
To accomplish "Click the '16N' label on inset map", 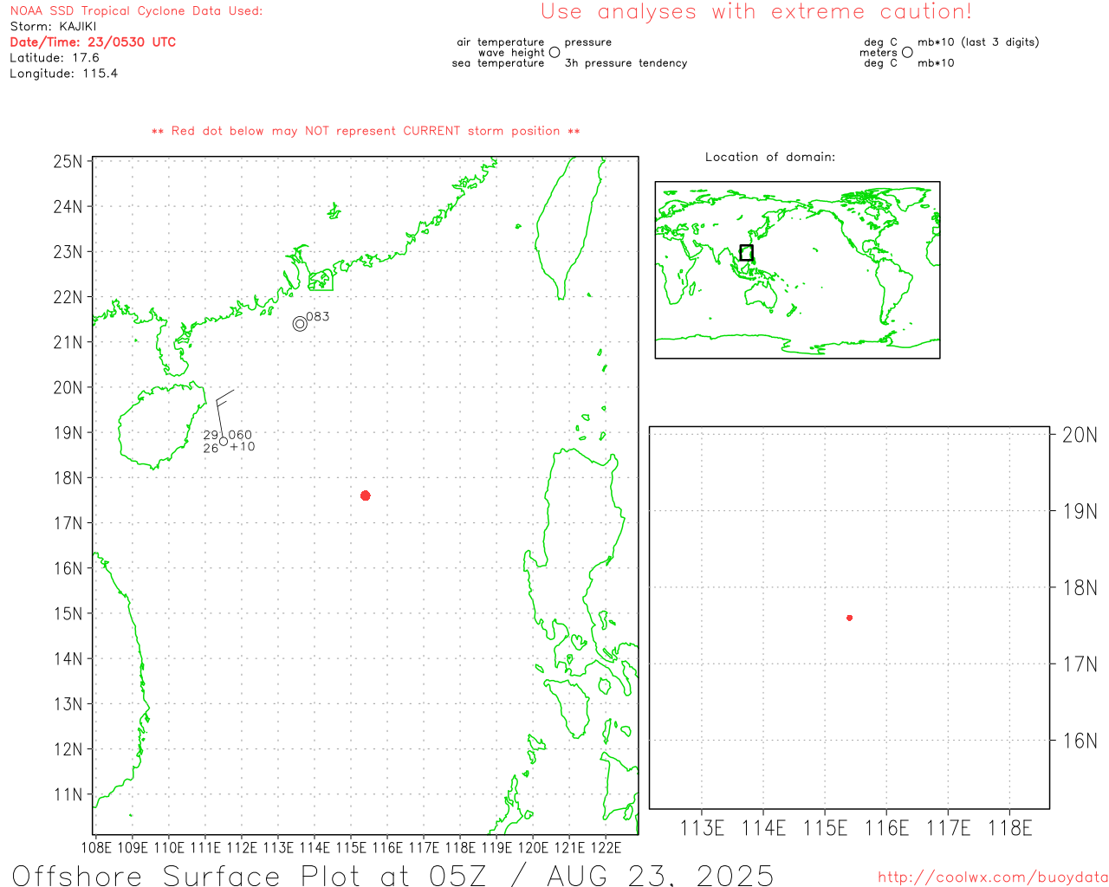I will pos(1080,741).
